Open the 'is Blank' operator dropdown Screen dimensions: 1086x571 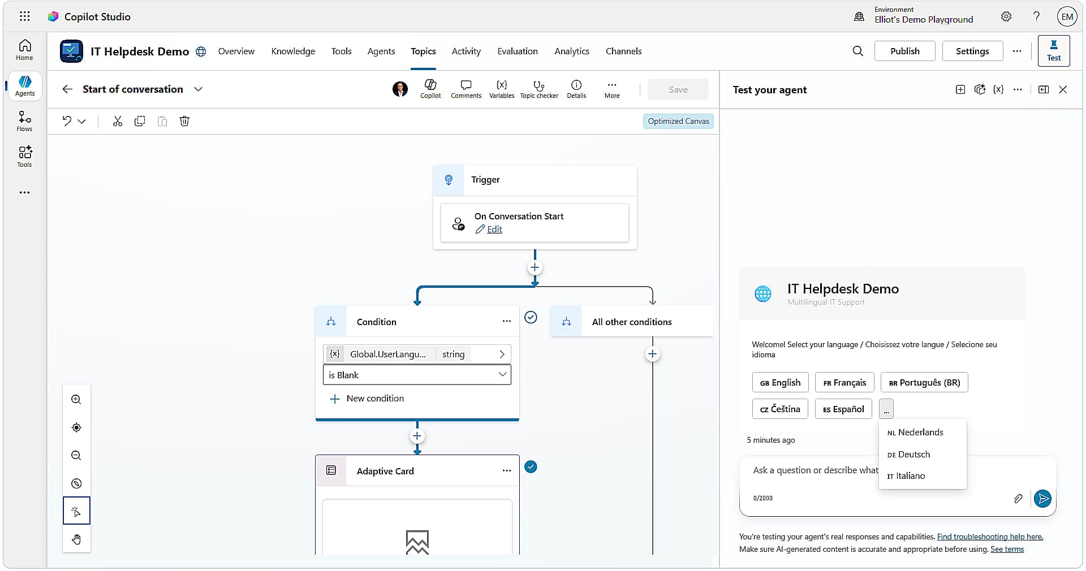pyautogui.click(x=417, y=375)
